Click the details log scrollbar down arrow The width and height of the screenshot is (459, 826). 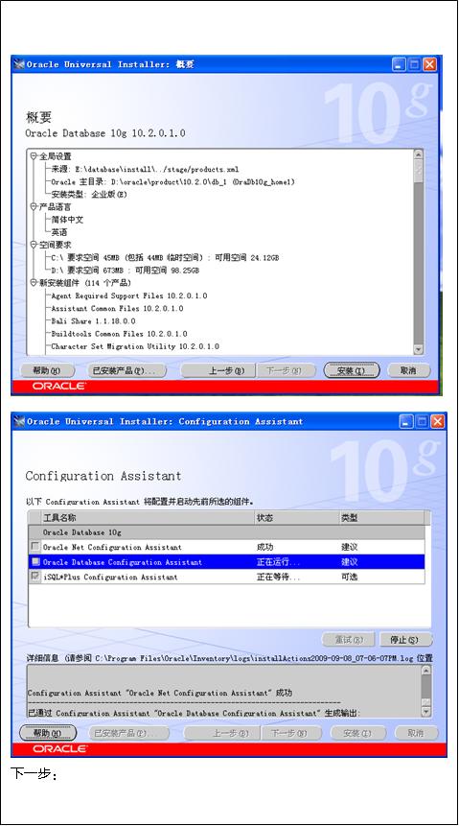425,711
